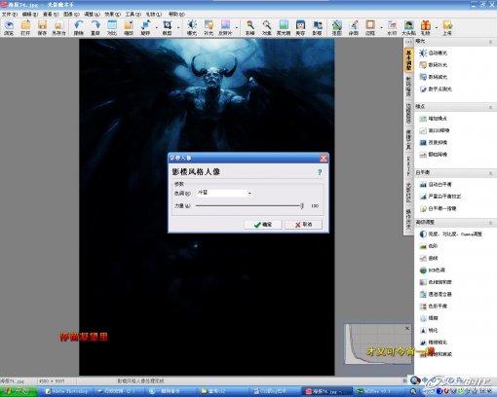The width and height of the screenshot is (497, 397).
Task: Collapse the 曝光 section in the right panel
Action: point(490,42)
